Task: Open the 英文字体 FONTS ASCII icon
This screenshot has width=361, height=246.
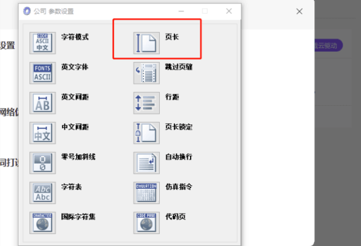Action: tap(43, 73)
